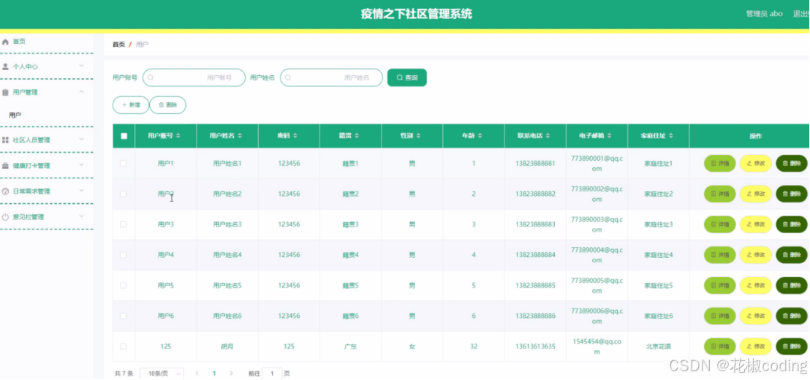Click the gauge icon beside 日常需求管理
810x380 pixels.
tap(6, 191)
